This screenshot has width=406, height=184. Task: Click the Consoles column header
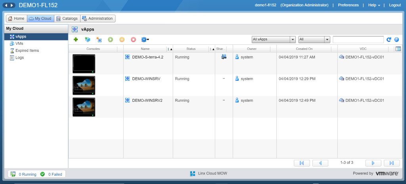click(93, 49)
